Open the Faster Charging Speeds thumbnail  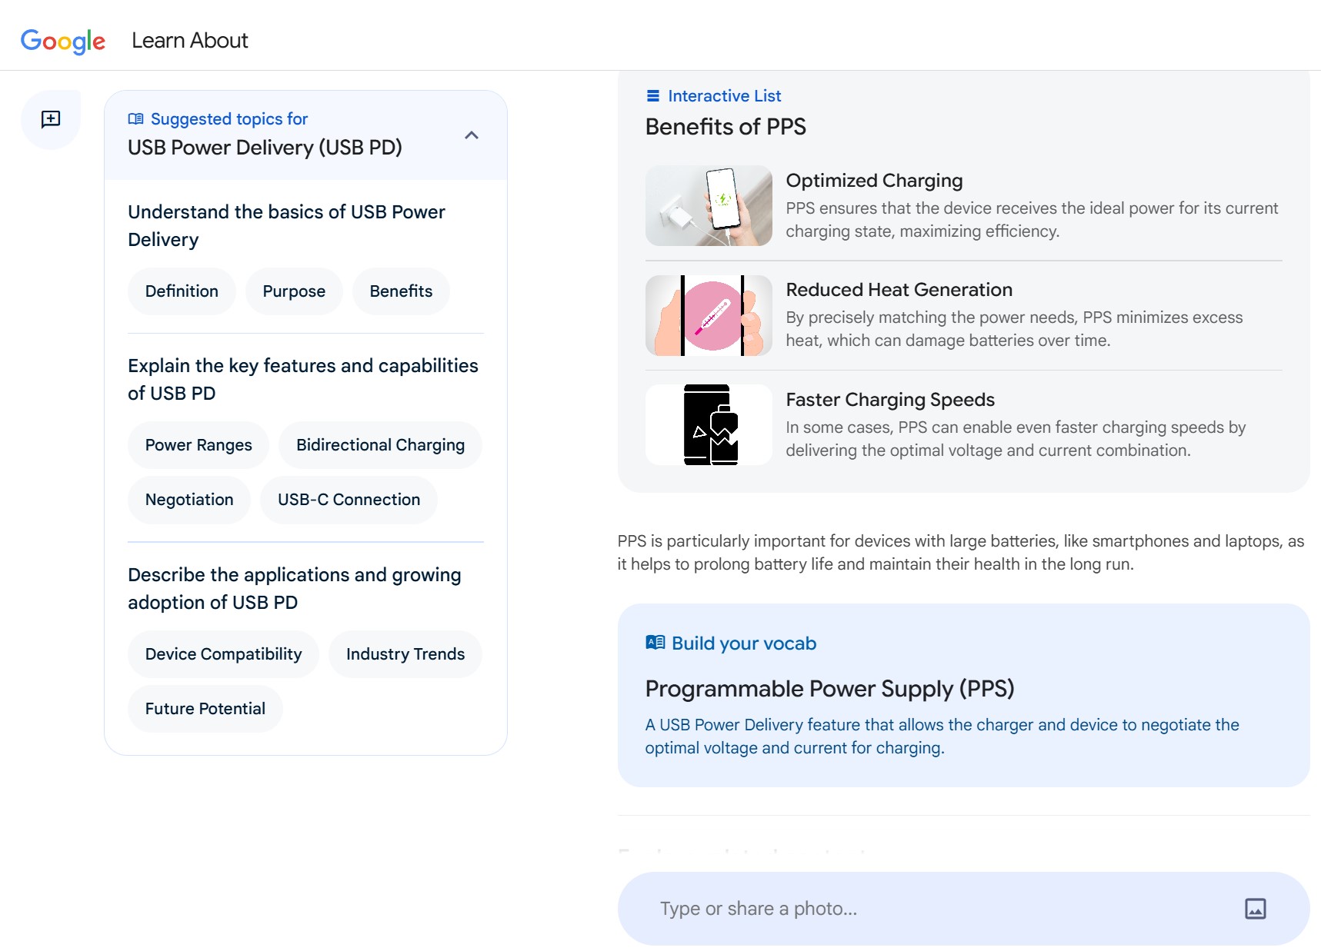709,424
